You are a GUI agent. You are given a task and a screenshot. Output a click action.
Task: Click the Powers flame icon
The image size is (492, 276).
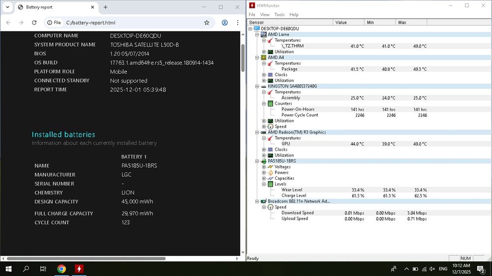pyautogui.click(x=271, y=172)
